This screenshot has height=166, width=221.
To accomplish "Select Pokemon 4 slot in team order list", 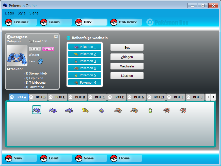I will 85,68.
